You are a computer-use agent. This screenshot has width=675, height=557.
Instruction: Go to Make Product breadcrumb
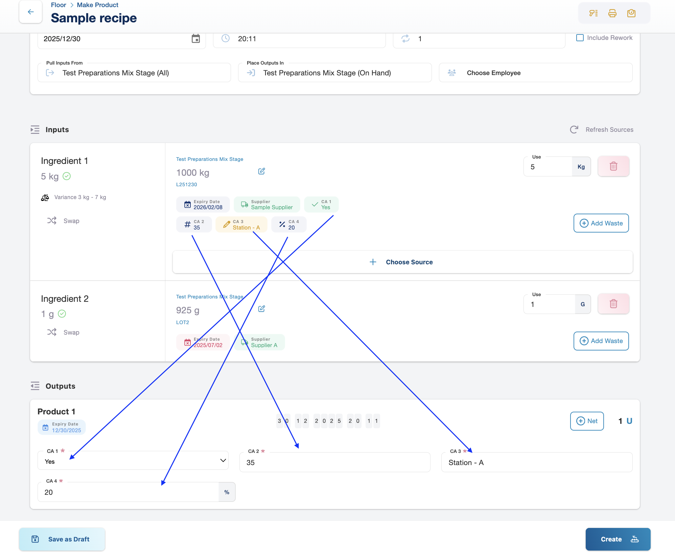click(97, 5)
